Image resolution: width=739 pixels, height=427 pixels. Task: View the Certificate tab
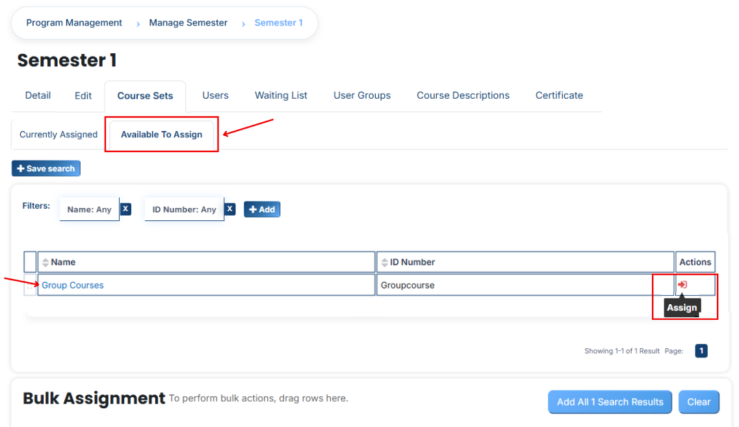(559, 96)
